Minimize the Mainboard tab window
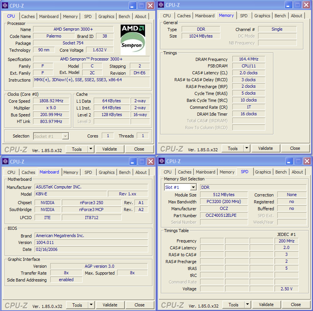The image size is (313, 311). [x=132, y=162]
